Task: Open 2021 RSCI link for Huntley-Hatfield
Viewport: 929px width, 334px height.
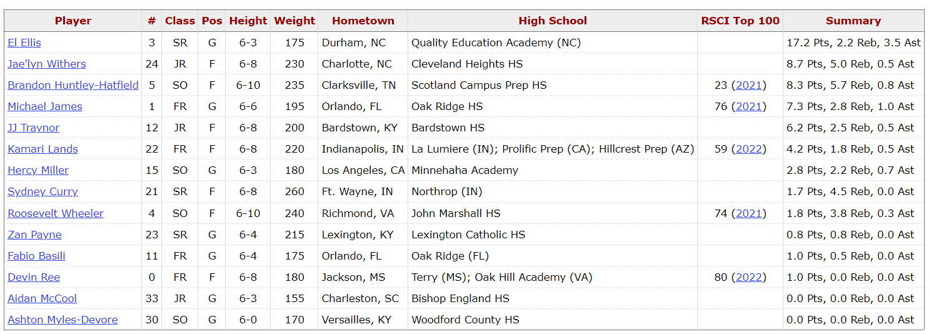Action: (x=748, y=85)
